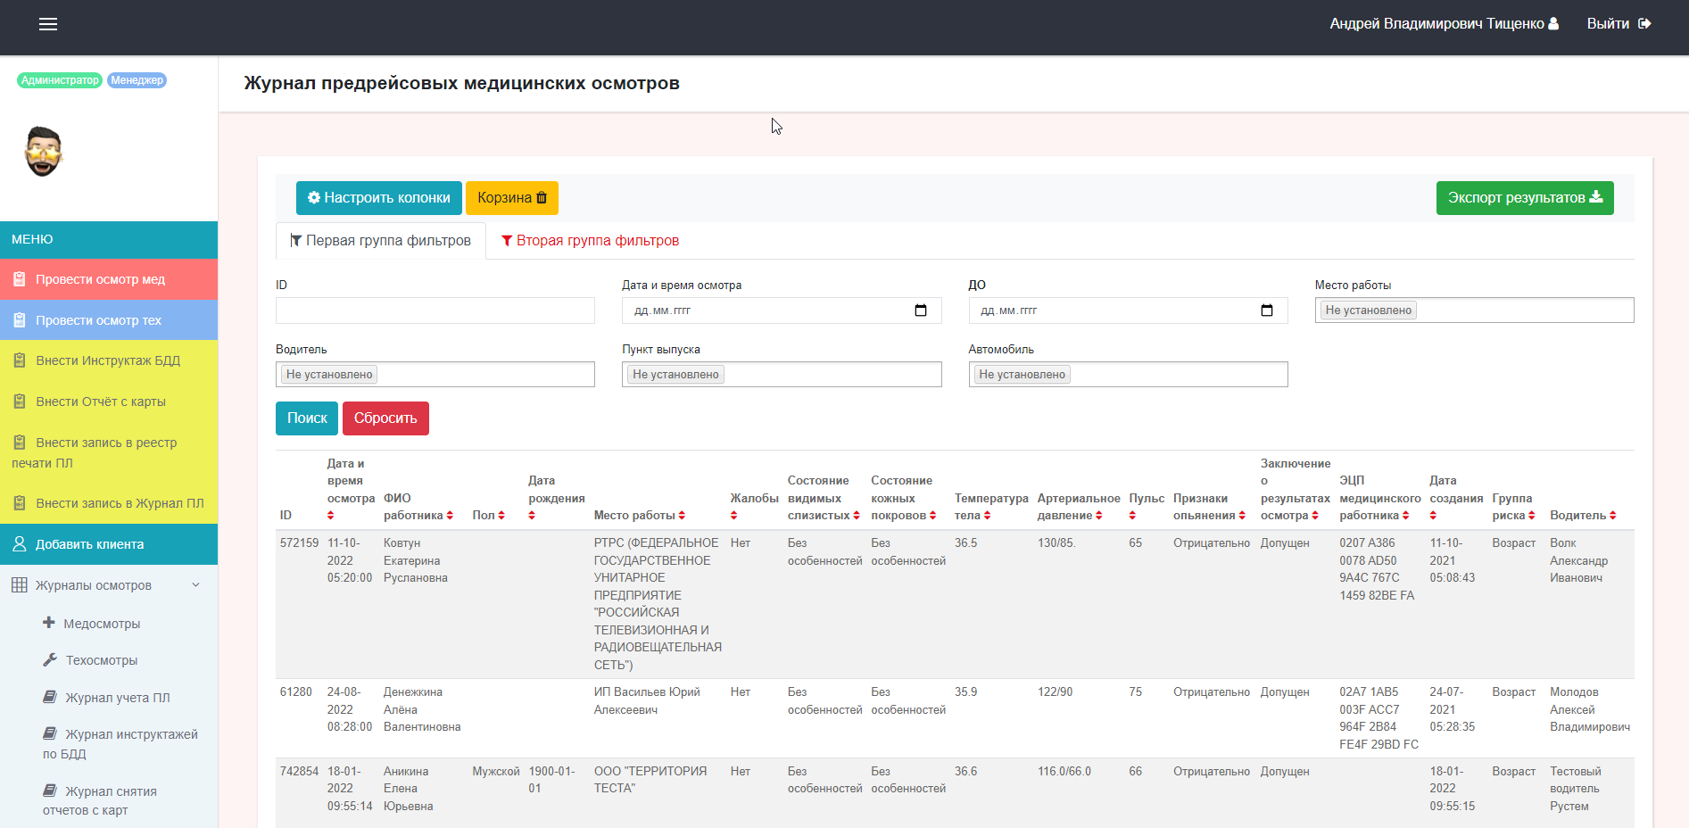Collapse the Журналы осмотров chevron
Image resolution: width=1689 pixels, height=828 pixels.
(195, 585)
